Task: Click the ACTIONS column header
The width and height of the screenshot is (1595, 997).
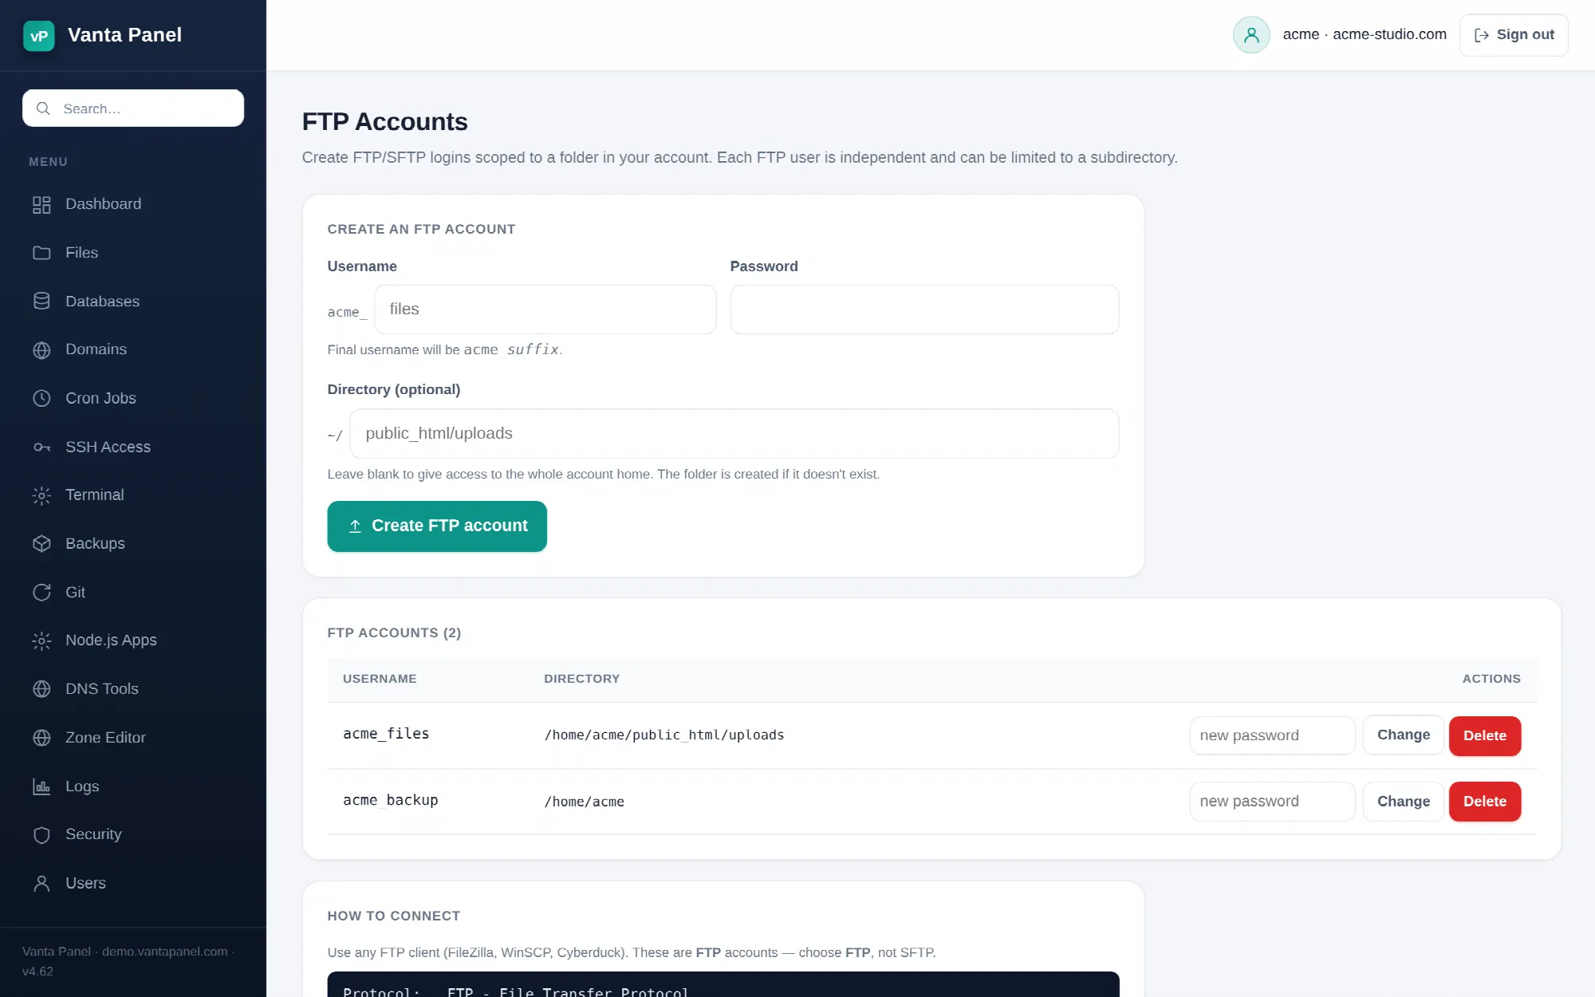Action: pyautogui.click(x=1491, y=679)
